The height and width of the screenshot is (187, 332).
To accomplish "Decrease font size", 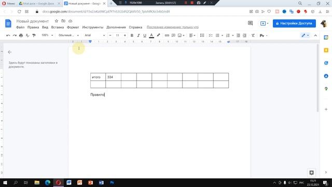I will (x=110, y=35).
